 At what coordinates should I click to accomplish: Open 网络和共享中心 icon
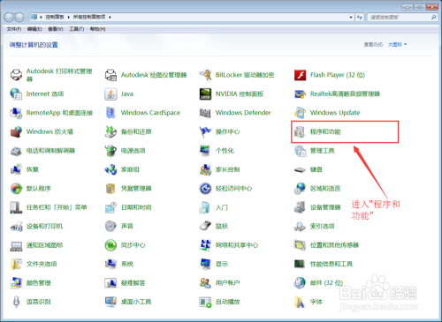click(205, 245)
